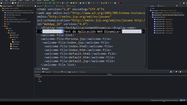Viewport: 187px width, 105px height.
Task: Expand the META-INF folder node
Action: (x=9, y=35)
